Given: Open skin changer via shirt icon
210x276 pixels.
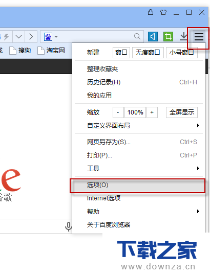Looking at the screenshot, I should pyautogui.click(x=163, y=12).
